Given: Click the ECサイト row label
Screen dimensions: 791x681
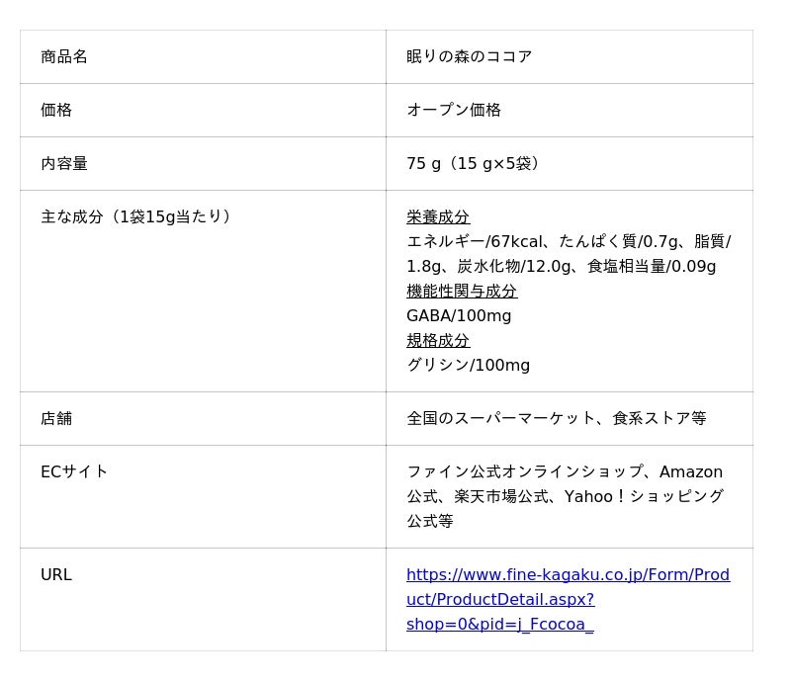Looking at the screenshot, I should (x=74, y=472).
